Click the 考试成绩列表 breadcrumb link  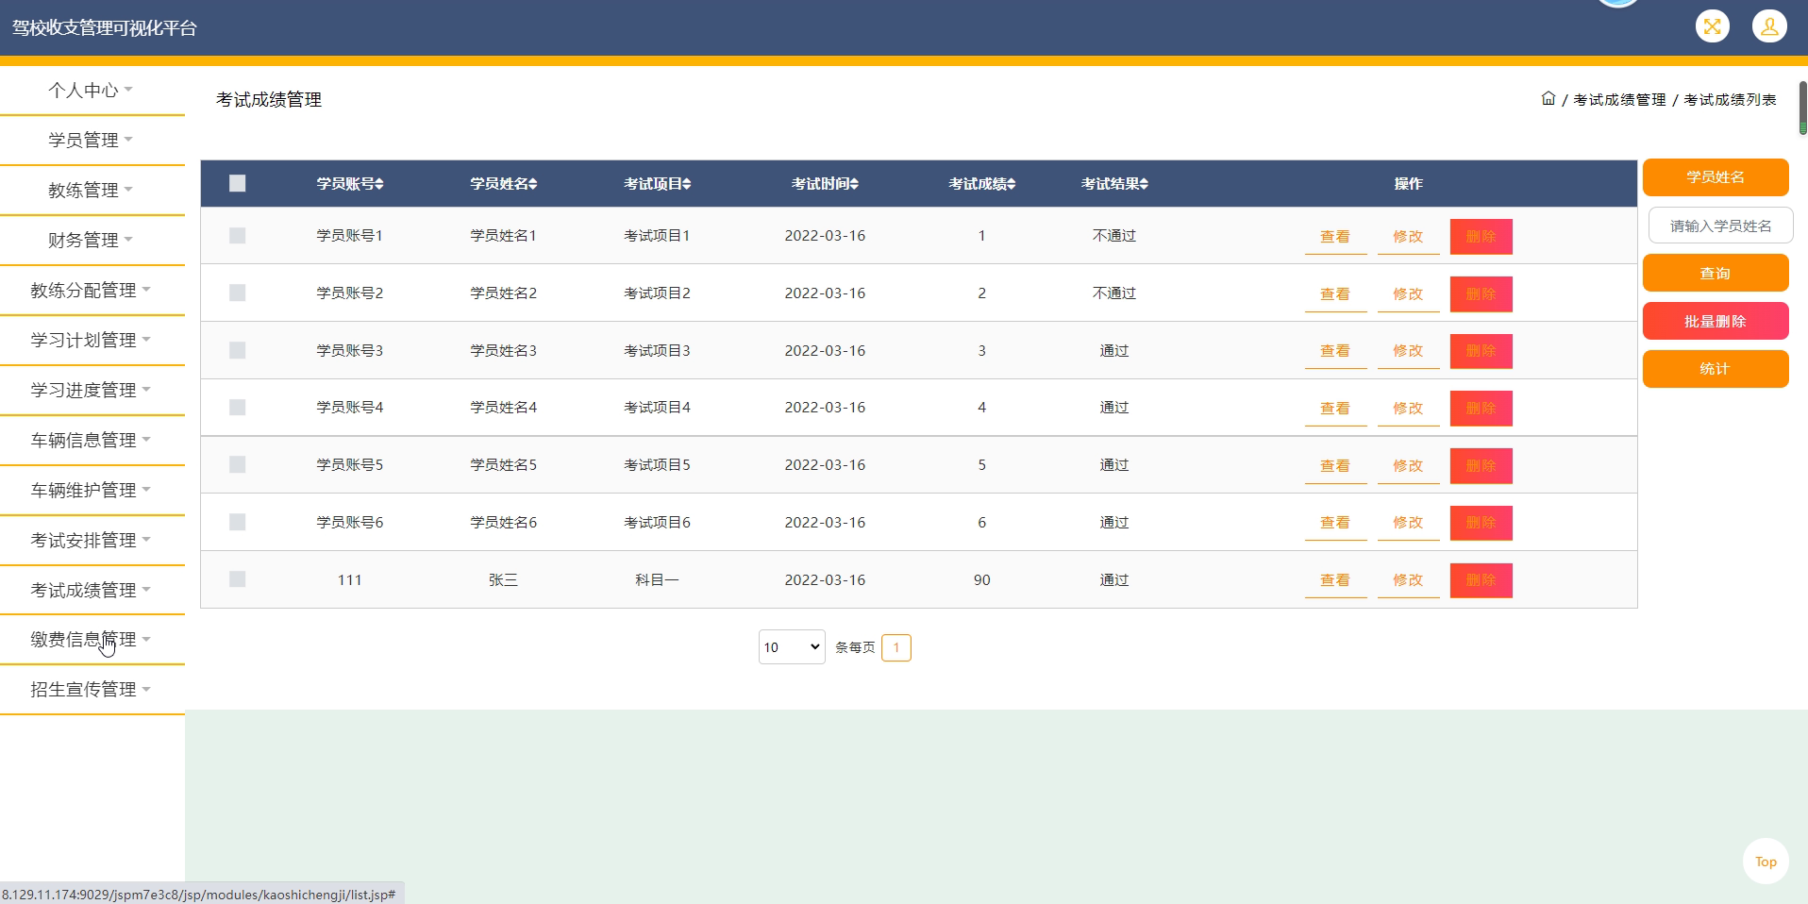[x=1730, y=100]
